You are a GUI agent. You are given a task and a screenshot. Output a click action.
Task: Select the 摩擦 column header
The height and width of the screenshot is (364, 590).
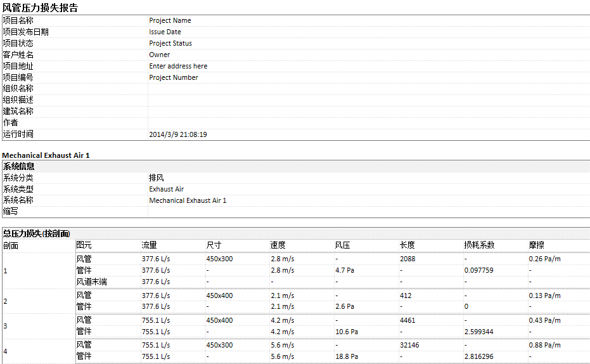537,245
